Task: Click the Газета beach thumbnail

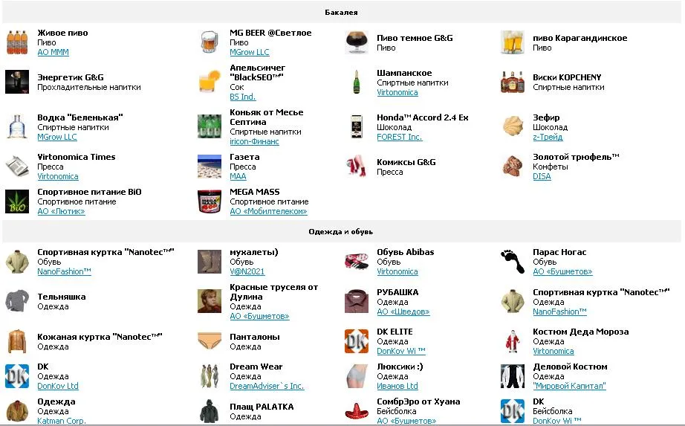Action: pyautogui.click(x=210, y=167)
